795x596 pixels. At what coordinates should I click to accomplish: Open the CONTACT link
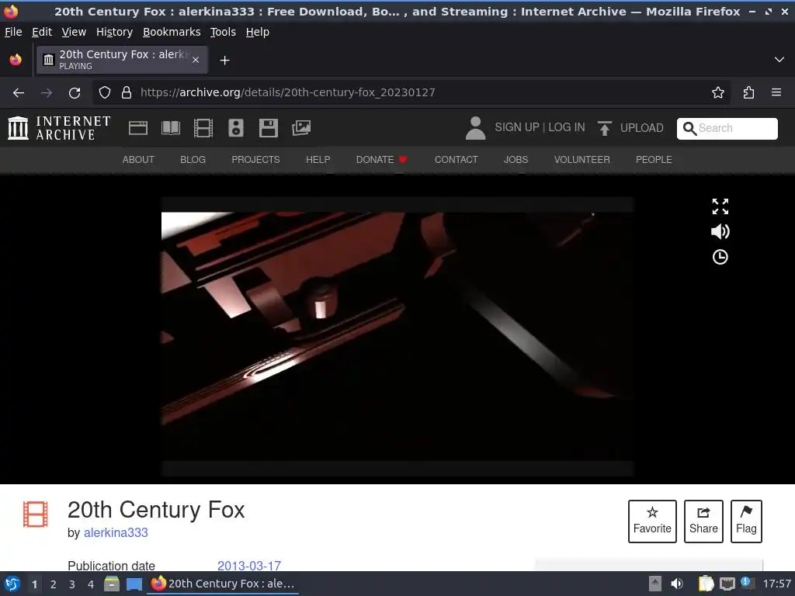pos(456,160)
